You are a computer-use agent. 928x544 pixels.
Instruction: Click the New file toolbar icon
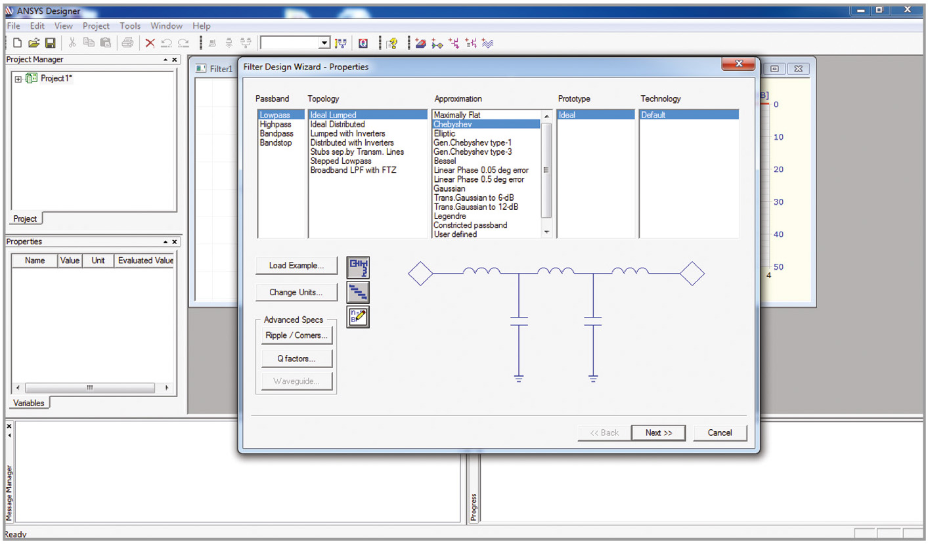[18, 43]
